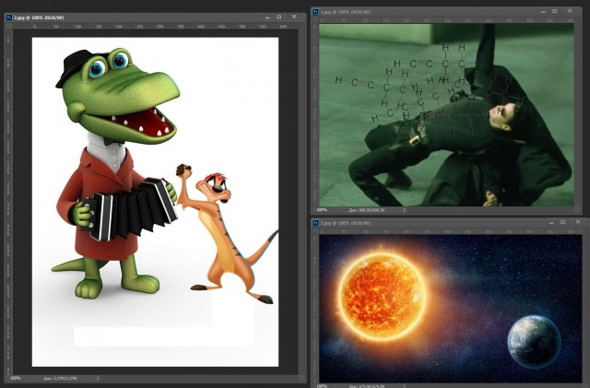
Task: Click the Ps icon in the 3.jpg window title
Action: tap(315, 223)
